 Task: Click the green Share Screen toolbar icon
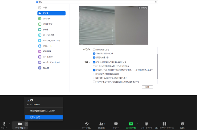131,124
